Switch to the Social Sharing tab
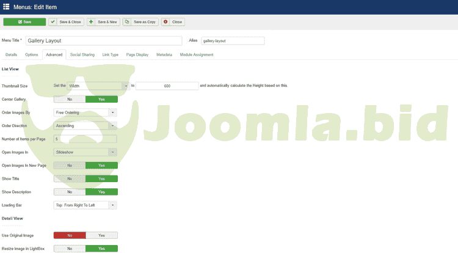The width and height of the screenshot is (458, 253). coord(82,55)
